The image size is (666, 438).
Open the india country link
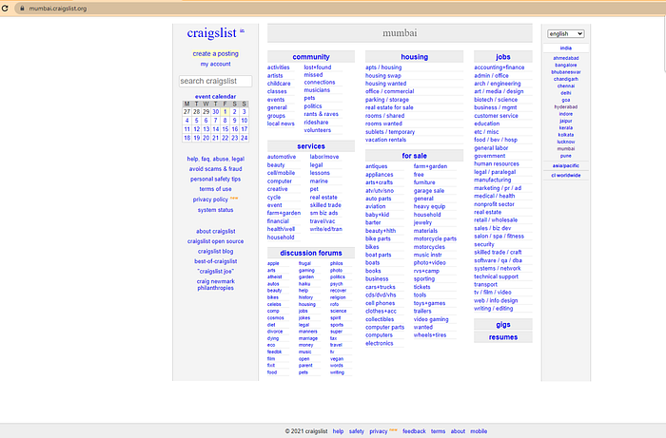[566, 48]
